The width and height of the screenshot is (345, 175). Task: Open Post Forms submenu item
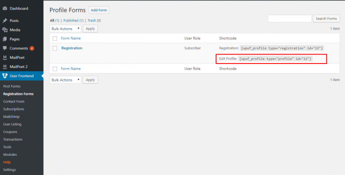(12, 86)
